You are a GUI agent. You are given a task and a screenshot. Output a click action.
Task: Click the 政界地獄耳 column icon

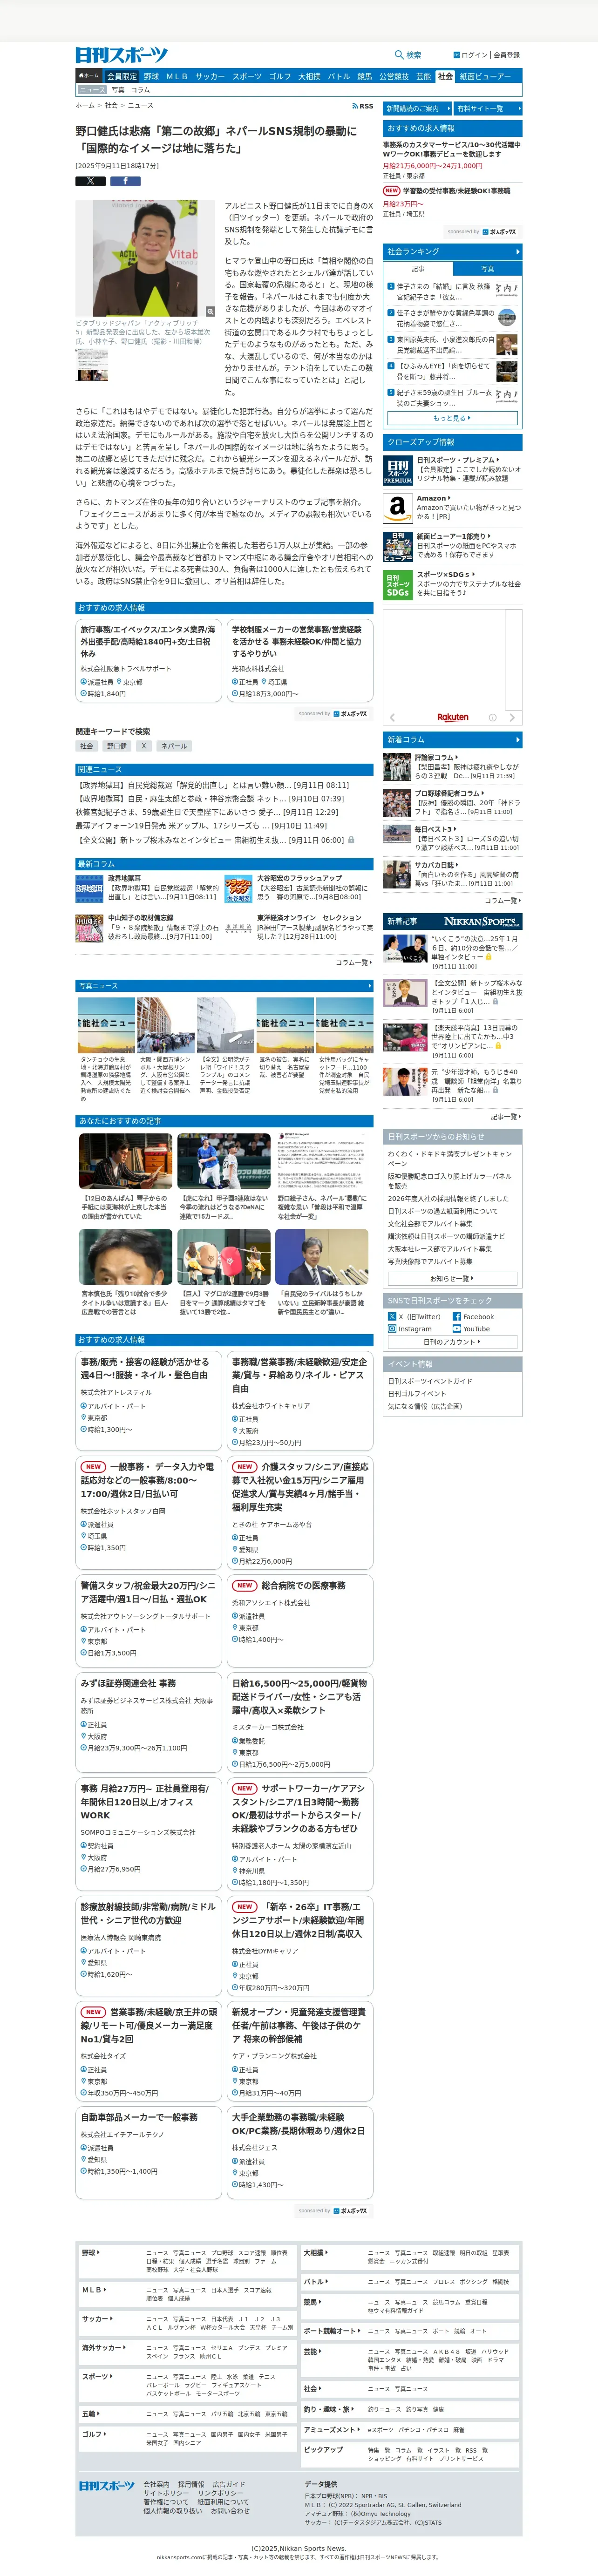coord(89,888)
